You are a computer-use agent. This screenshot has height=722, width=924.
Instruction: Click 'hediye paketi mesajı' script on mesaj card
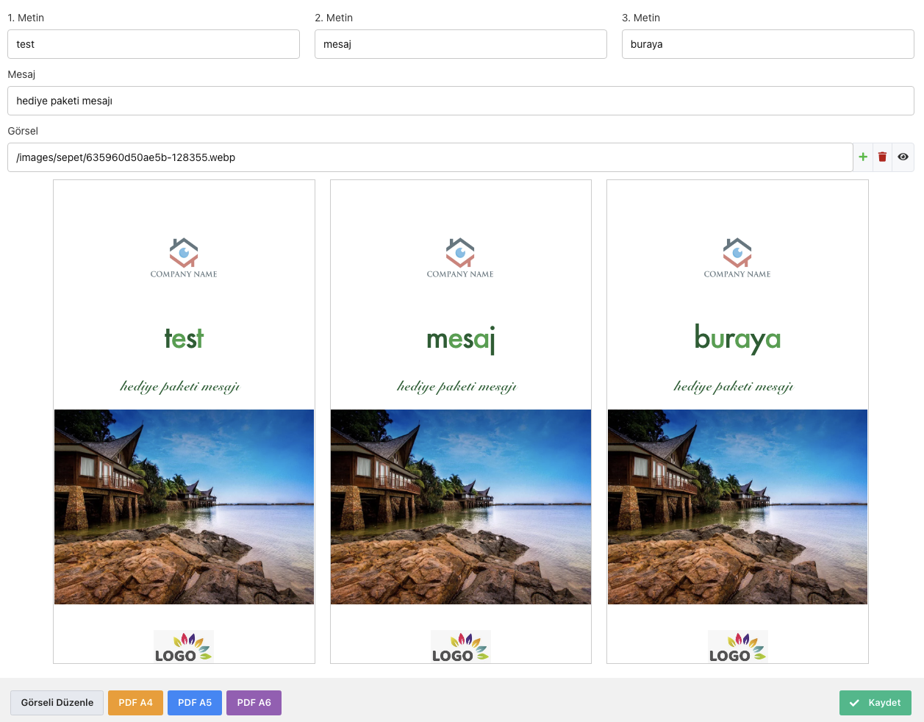tap(457, 387)
